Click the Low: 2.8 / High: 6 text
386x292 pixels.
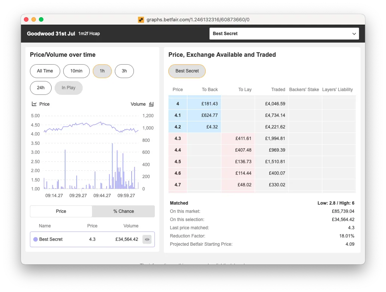[x=336, y=203]
